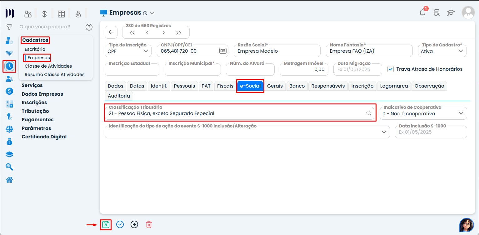Select the e-Social tab
The image size is (479, 235).
coord(250,86)
